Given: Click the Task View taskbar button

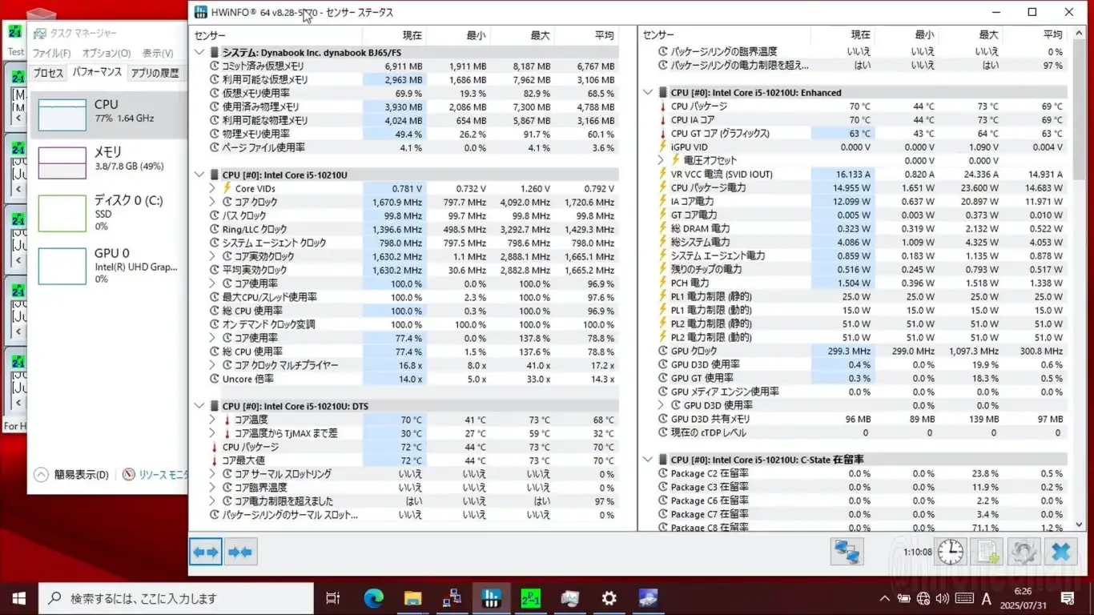Looking at the screenshot, I should click(x=333, y=597).
